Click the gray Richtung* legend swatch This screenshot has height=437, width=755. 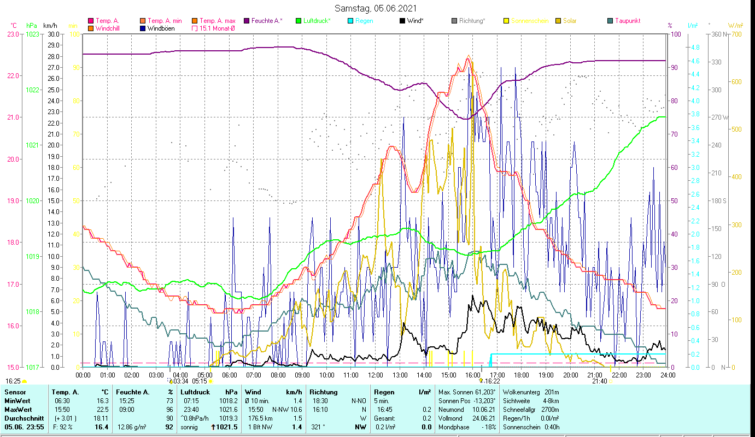point(454,21)
